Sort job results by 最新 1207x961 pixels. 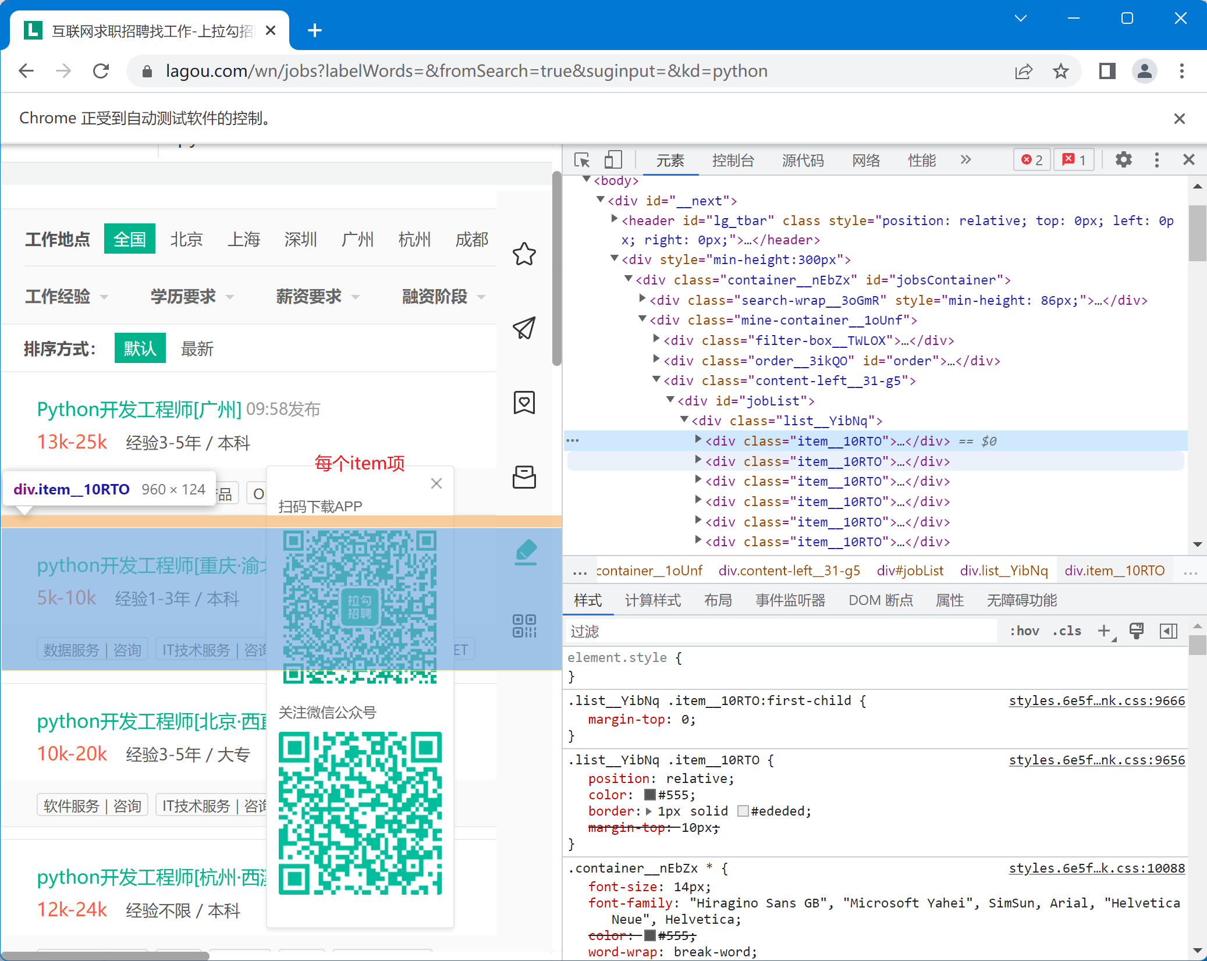(x=197, y=348)
